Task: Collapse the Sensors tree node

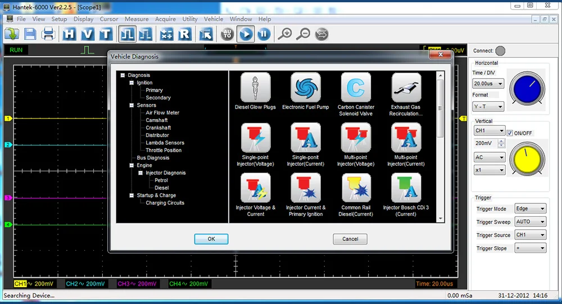Action: pyautogui.click(x=132, y=105)
